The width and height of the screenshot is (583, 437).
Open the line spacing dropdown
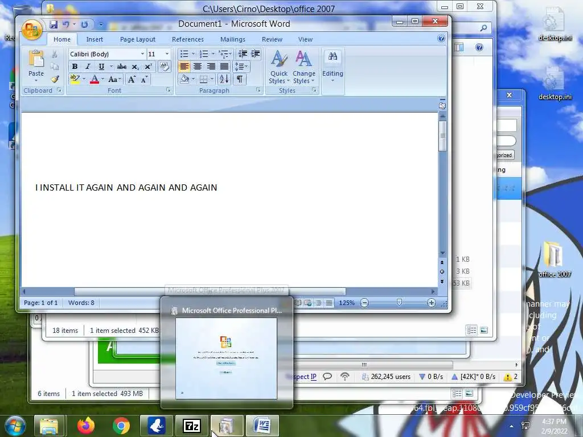pyautogui.click(x=241, y=67)
